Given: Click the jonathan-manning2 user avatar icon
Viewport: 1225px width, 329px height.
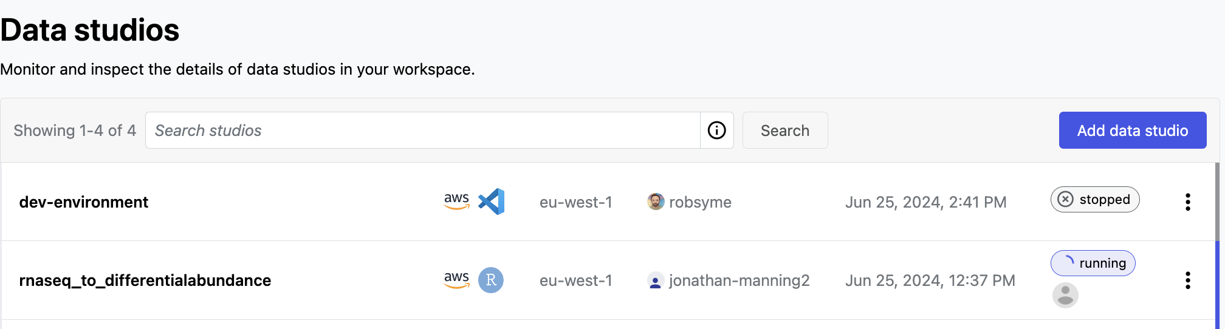Looking at the screenshot, I should coord(655,281).
